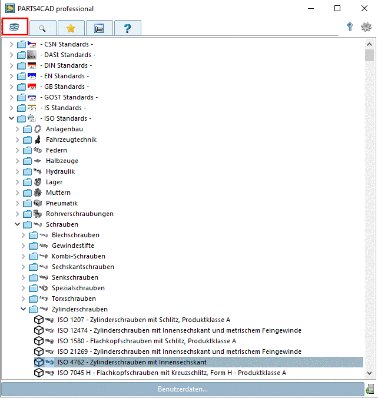Expand the Anlagenbau folder
Viewport: 378px width, 398px height.
(x=17, y=129)
